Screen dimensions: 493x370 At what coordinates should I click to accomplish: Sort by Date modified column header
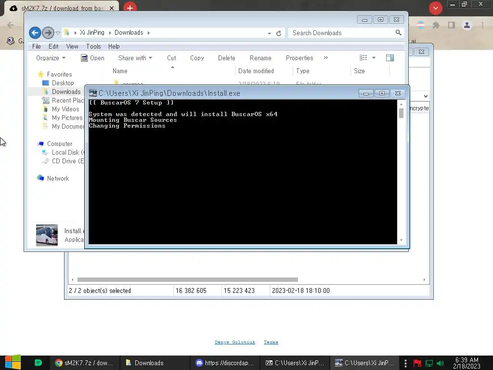point(264,71)
